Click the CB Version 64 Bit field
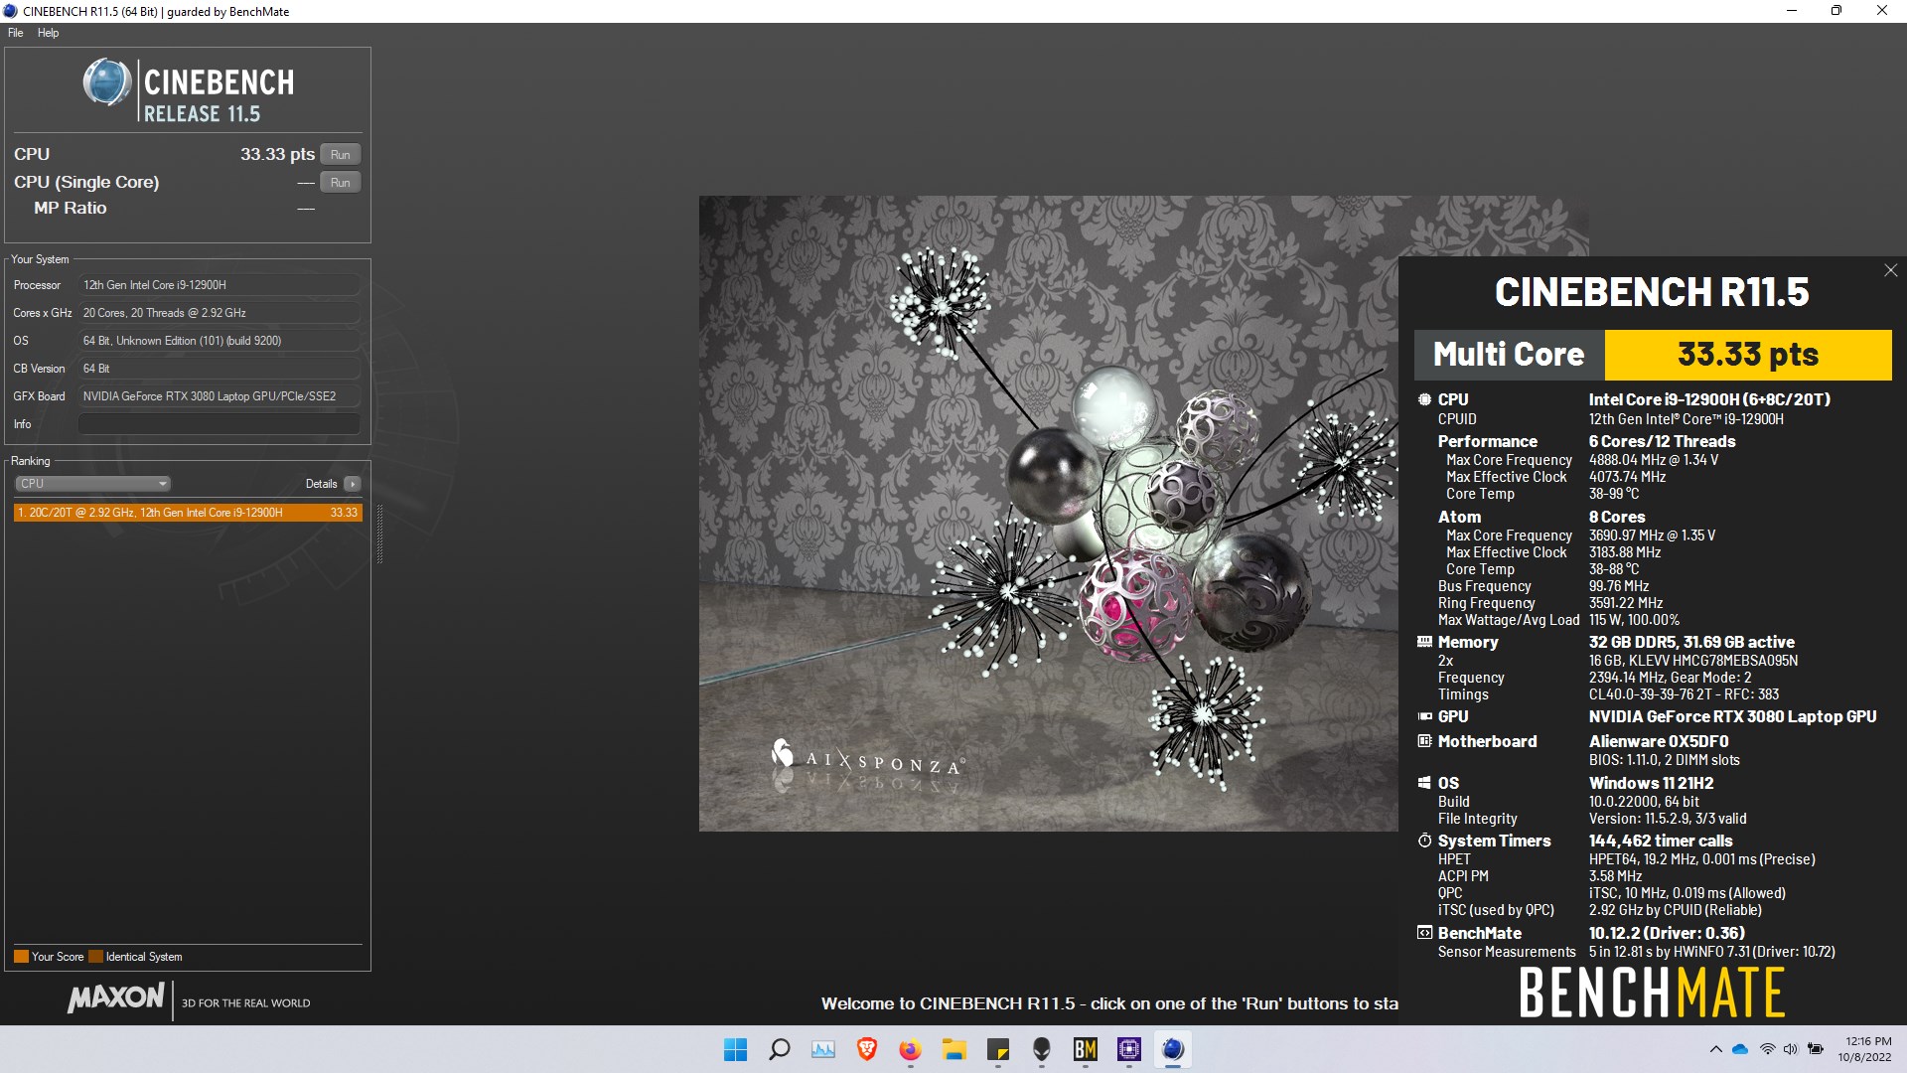1907x1073 pixels. [220, 369]
